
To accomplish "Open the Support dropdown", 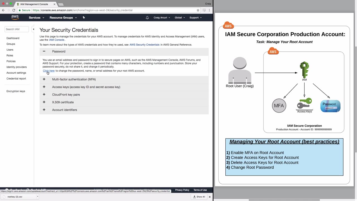I will point(195,18).
